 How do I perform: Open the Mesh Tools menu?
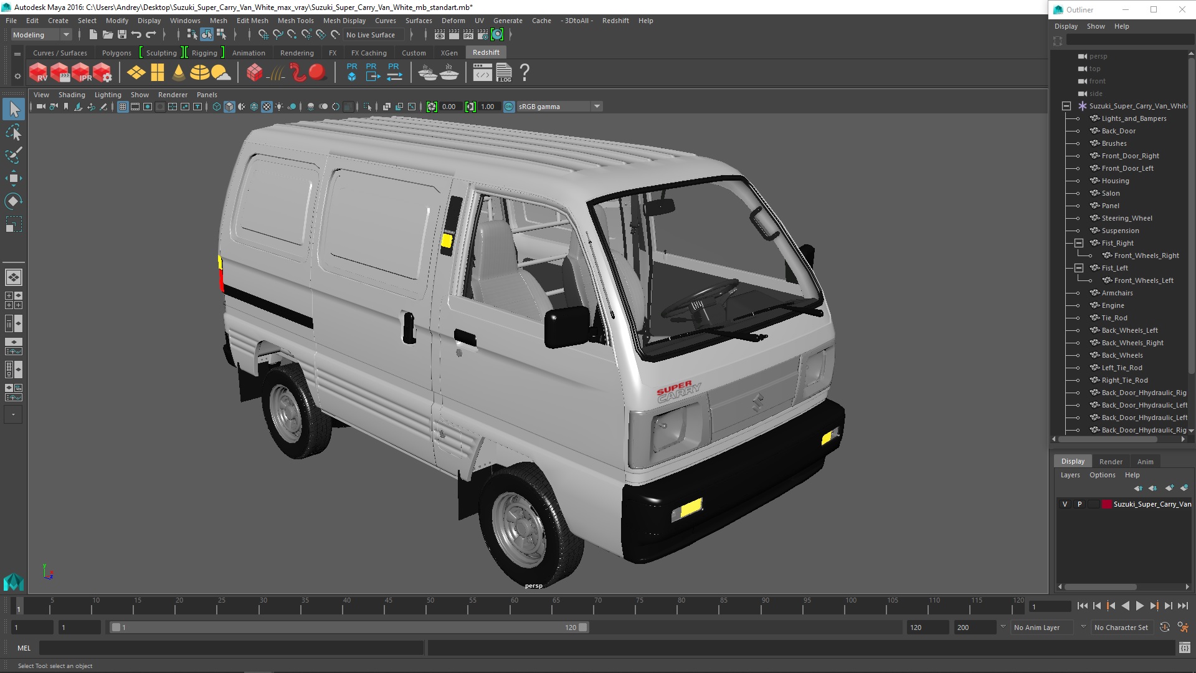point(295,21)
